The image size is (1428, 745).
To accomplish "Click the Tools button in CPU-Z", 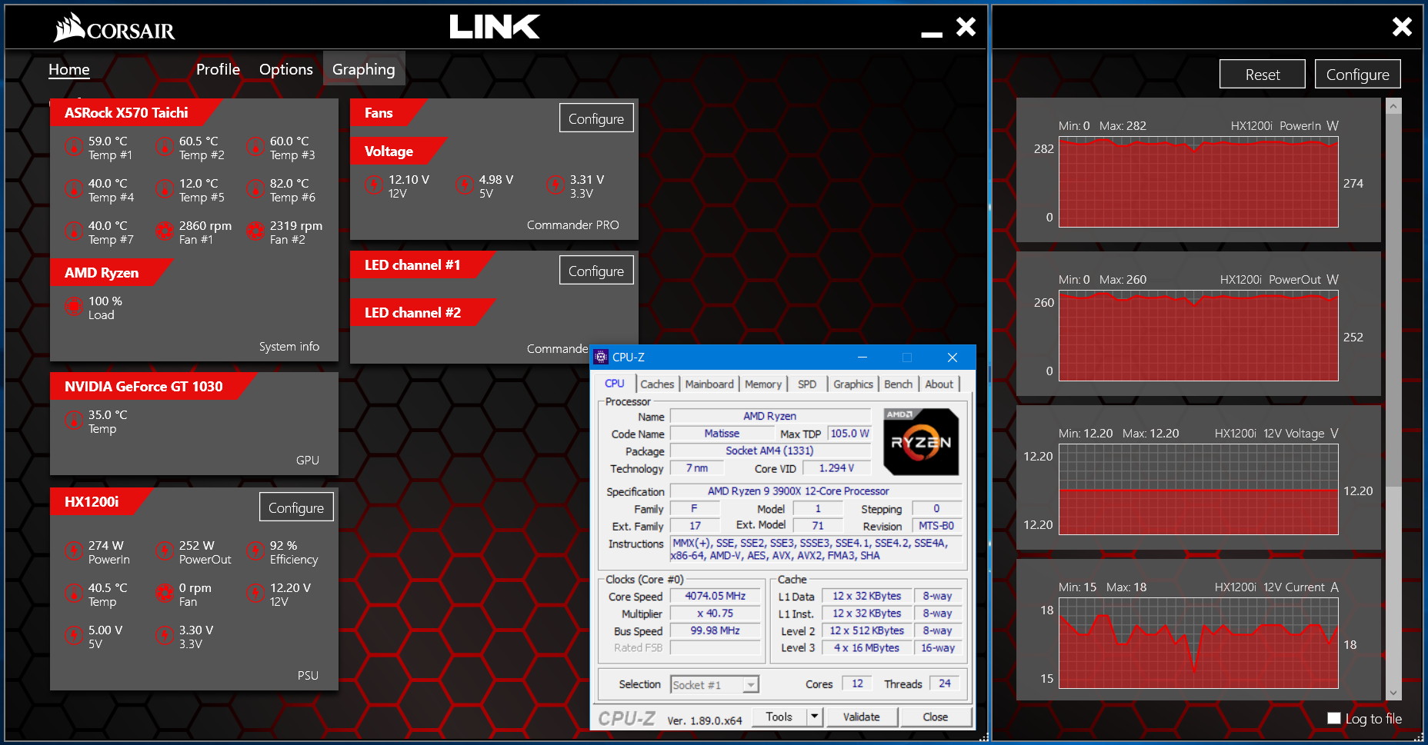I will (779, 717).
